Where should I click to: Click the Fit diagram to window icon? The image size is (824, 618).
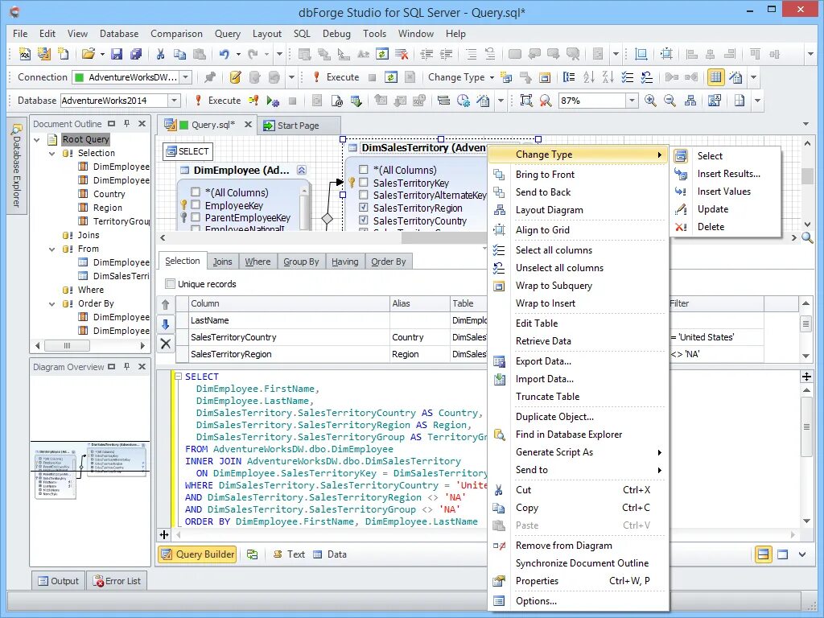pyautogui.click(x=526, y=101)
